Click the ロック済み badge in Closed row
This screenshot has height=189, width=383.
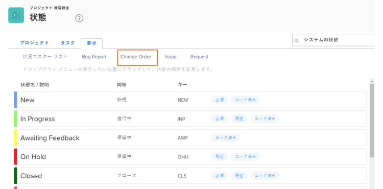coord(265,176)
